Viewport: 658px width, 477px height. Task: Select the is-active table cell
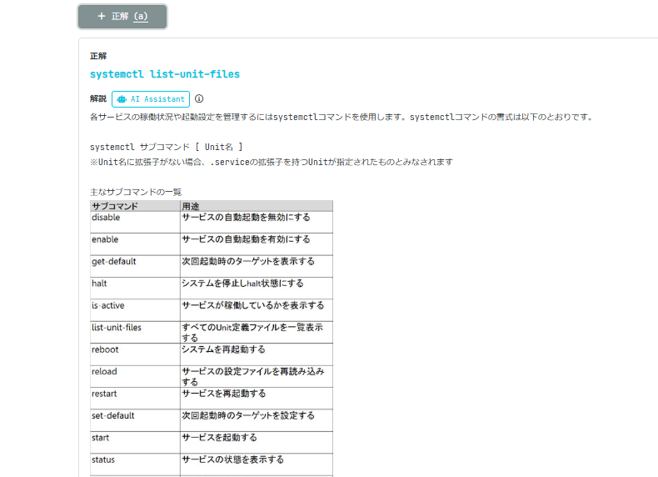(108, 305)
